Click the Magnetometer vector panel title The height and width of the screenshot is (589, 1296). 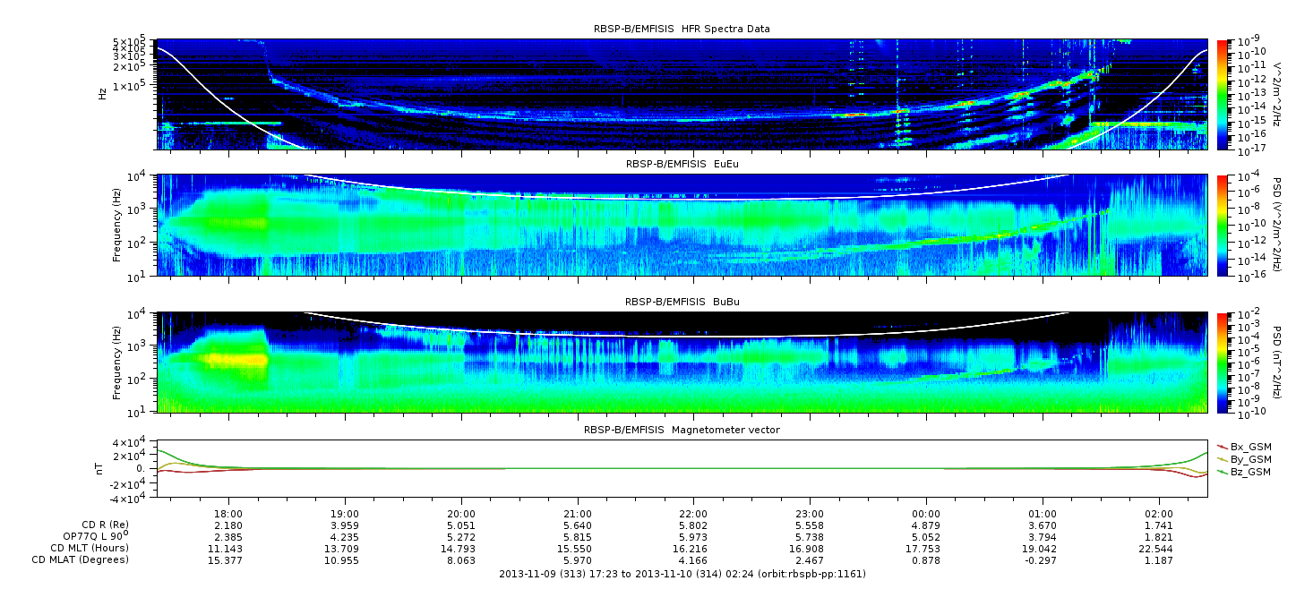pos(682,430)
